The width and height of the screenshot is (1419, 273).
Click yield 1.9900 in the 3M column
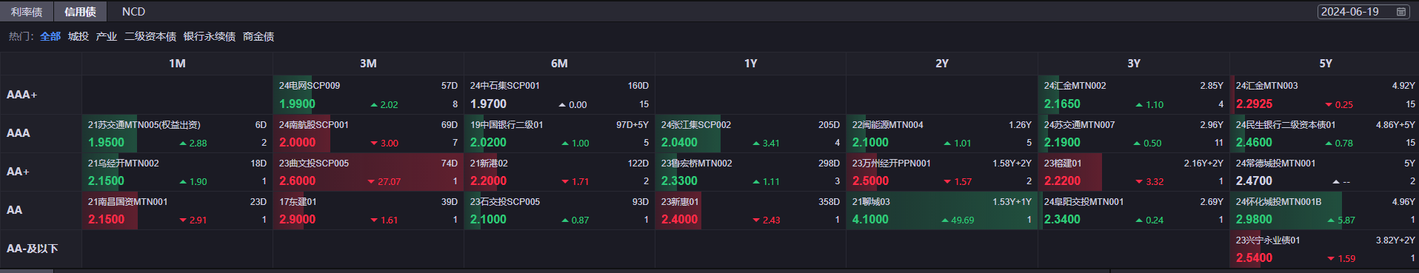297,104
